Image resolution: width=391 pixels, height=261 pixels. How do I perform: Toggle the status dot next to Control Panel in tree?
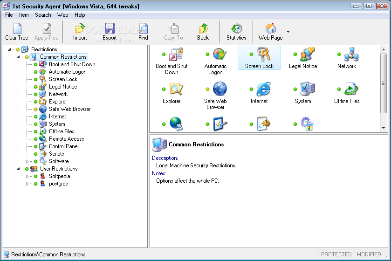pos(36,146)
